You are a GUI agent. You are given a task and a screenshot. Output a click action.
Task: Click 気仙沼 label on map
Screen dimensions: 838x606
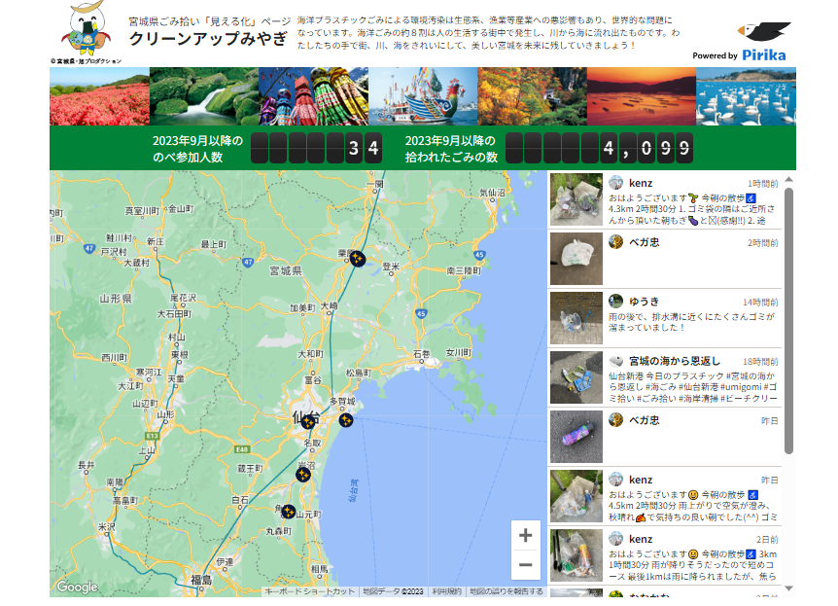point(492,193)
